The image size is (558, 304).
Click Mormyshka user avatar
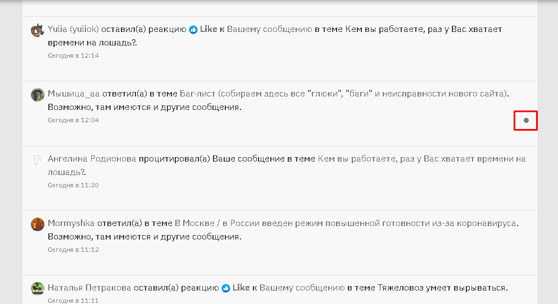click(x=37, y=224)
